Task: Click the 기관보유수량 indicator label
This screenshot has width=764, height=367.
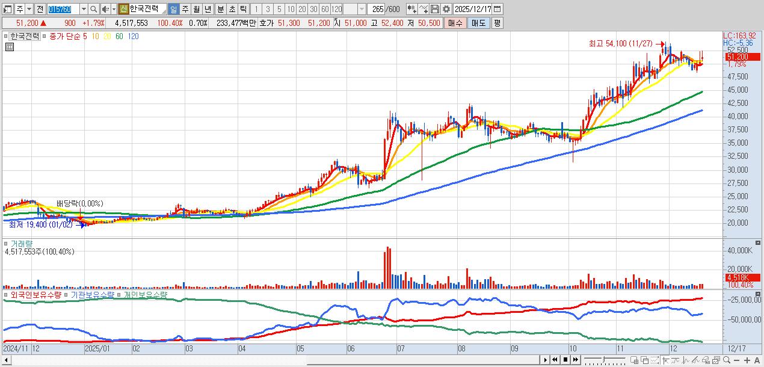Action: tap(92, 295)
